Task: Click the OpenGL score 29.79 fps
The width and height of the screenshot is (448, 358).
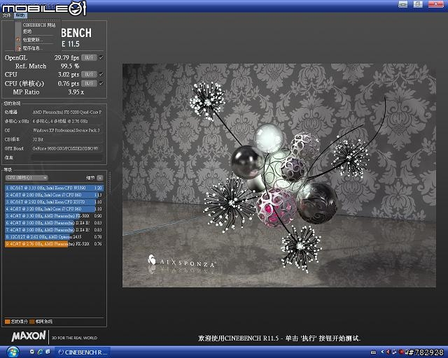Action: click(66, 57)
